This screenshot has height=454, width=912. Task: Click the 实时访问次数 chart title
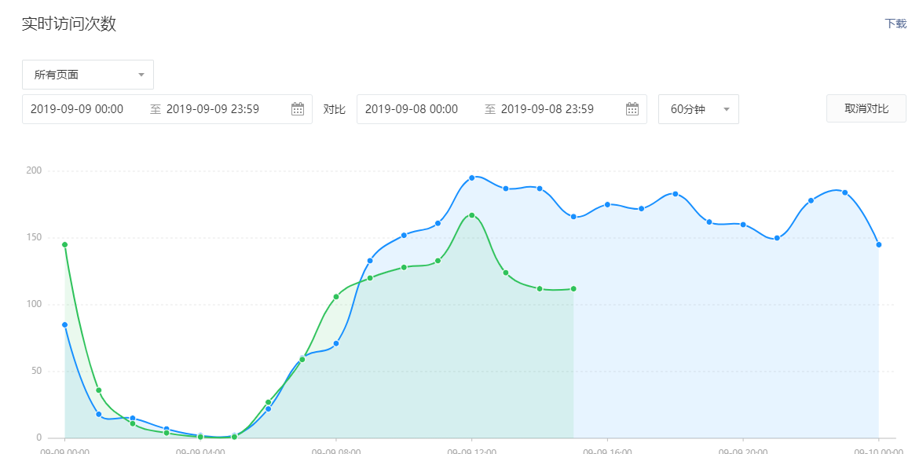[69, 24]
